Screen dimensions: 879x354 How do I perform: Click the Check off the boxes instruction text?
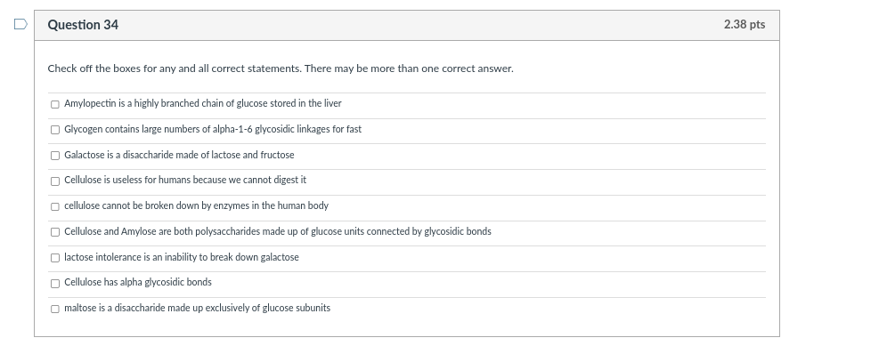coord(281,68)
